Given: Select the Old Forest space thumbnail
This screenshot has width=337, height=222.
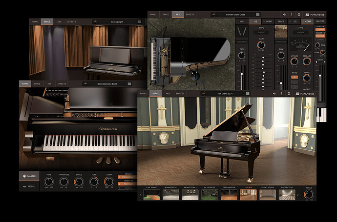Looking at the screenshot, I should point(210,195).
